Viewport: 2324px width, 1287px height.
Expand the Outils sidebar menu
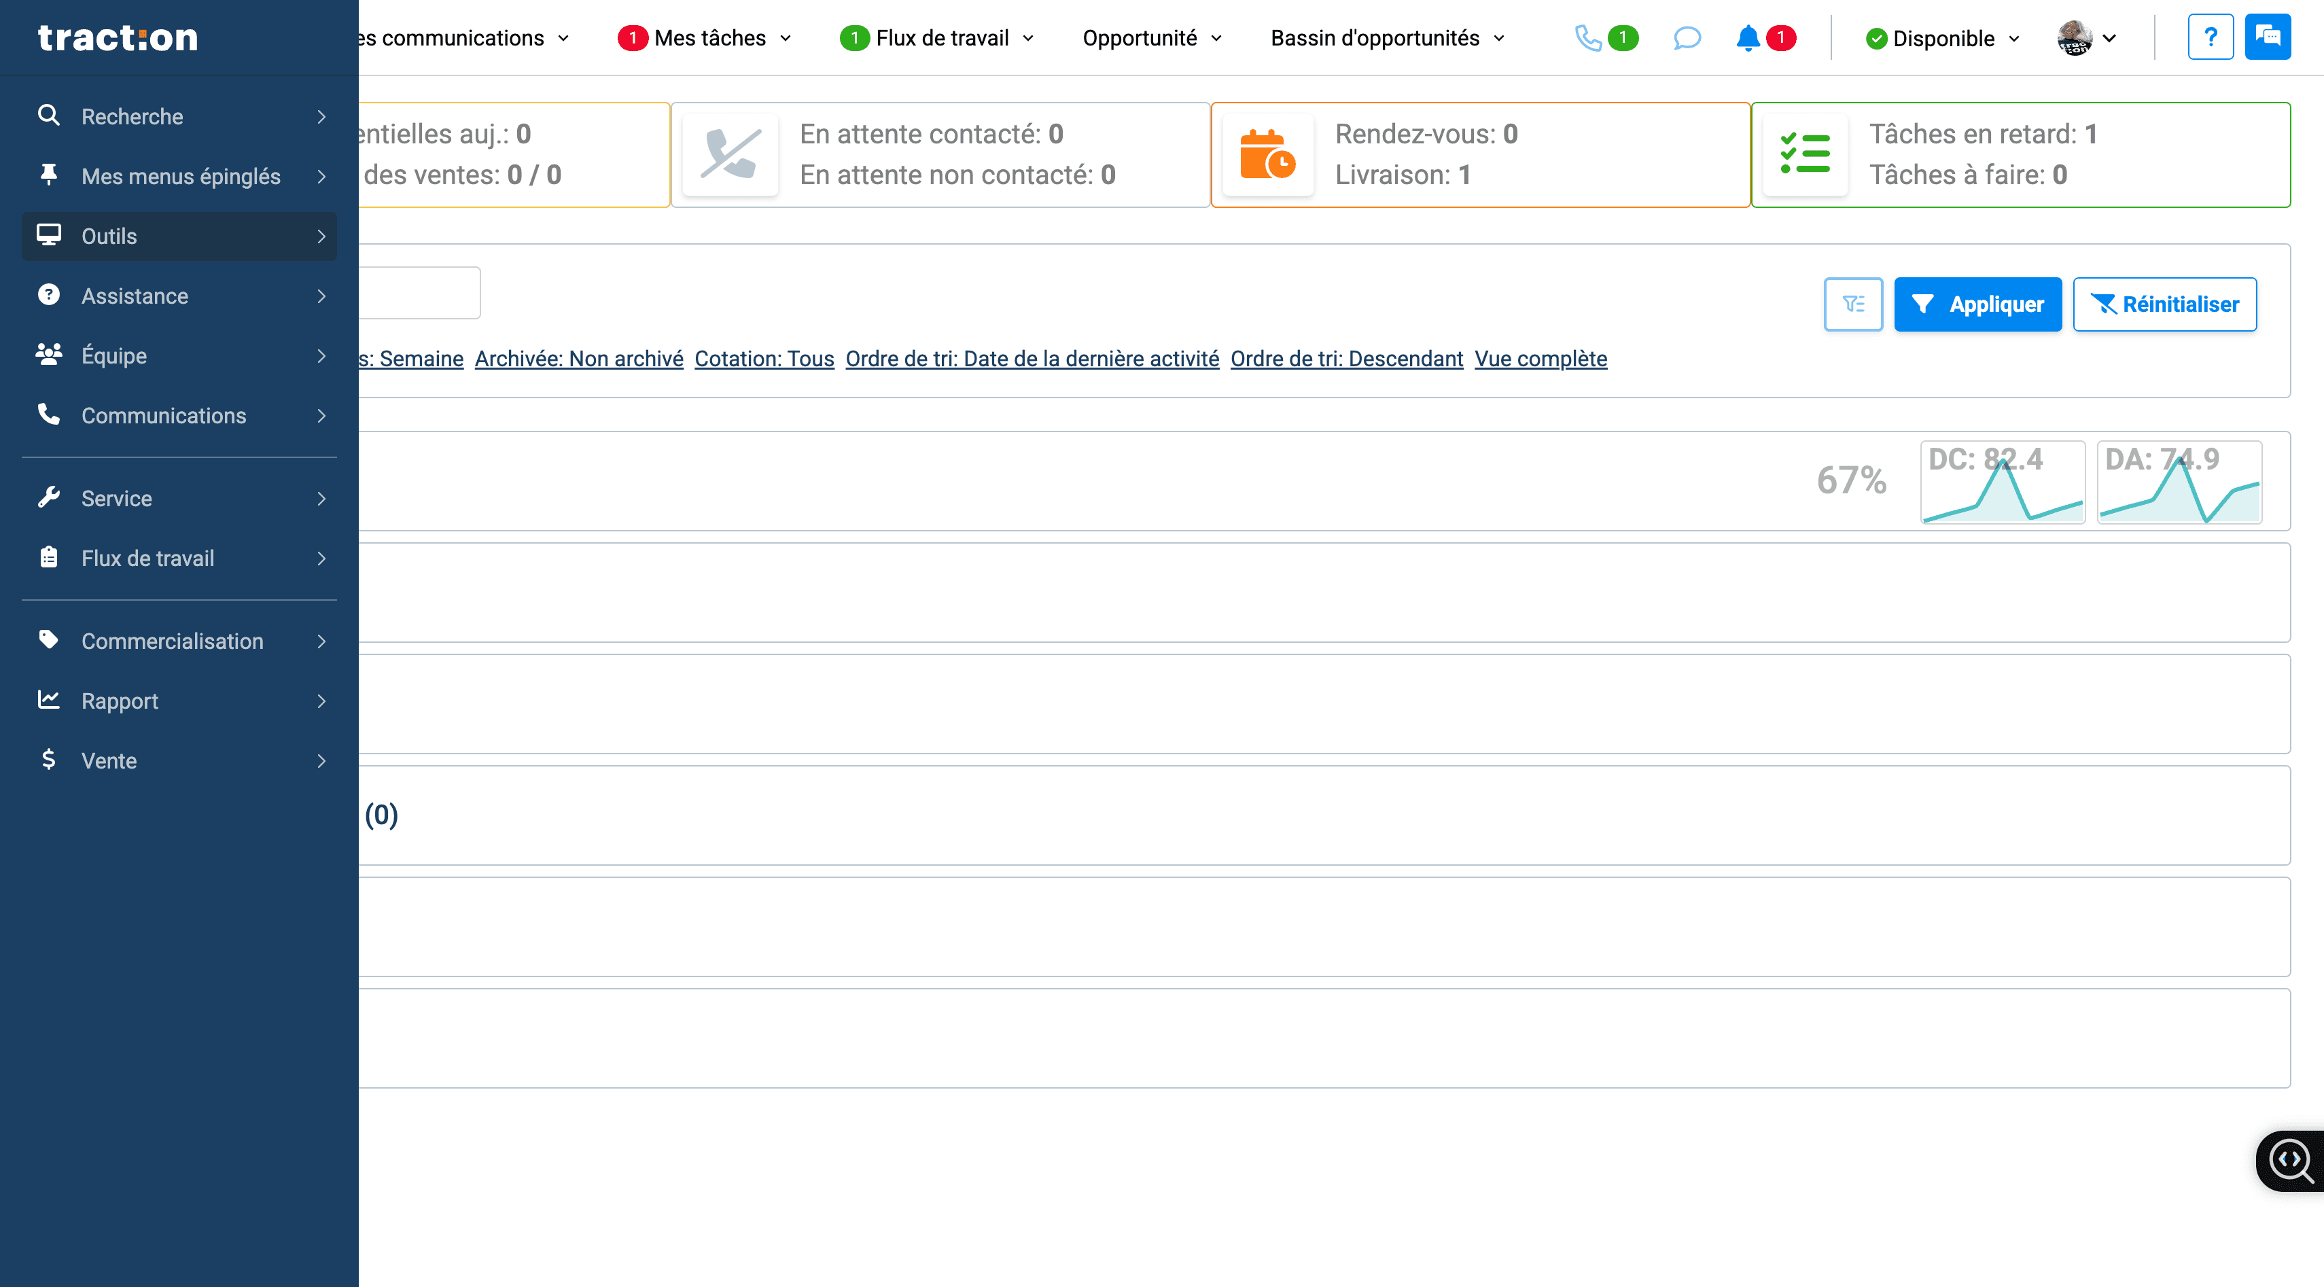click(179, 236)
